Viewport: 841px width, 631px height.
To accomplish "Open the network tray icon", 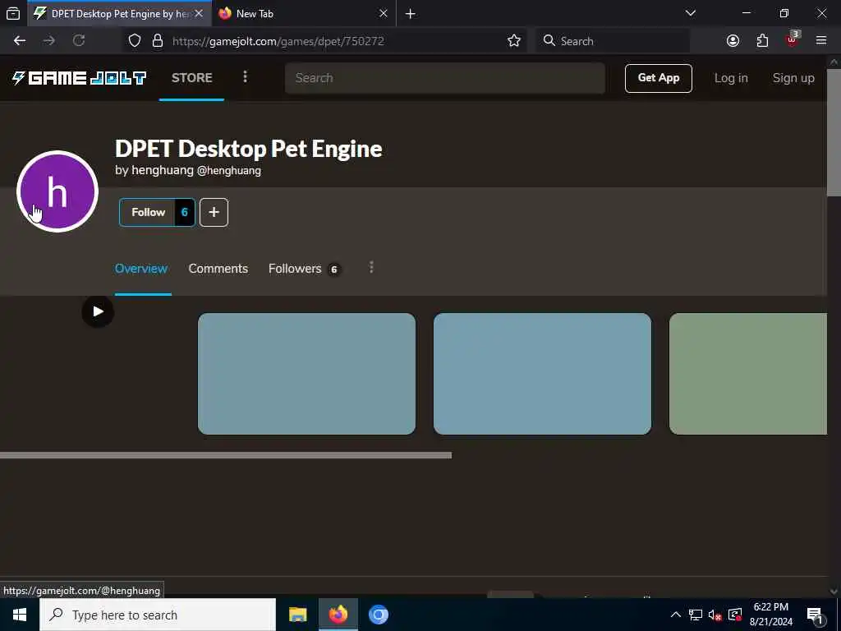I will [x=695, y=615].
